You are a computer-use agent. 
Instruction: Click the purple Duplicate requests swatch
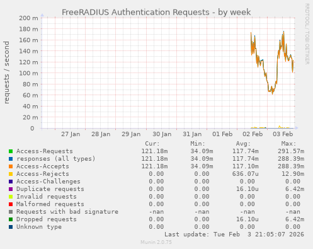(11, 189)
